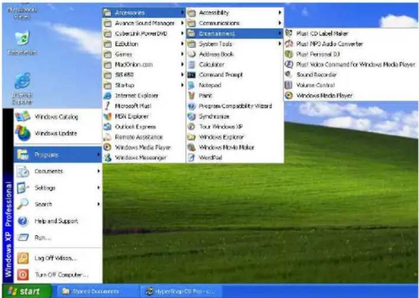Screen dimensions: 419x298
Task: Open the Startup program folder
Action: [144, 85]
